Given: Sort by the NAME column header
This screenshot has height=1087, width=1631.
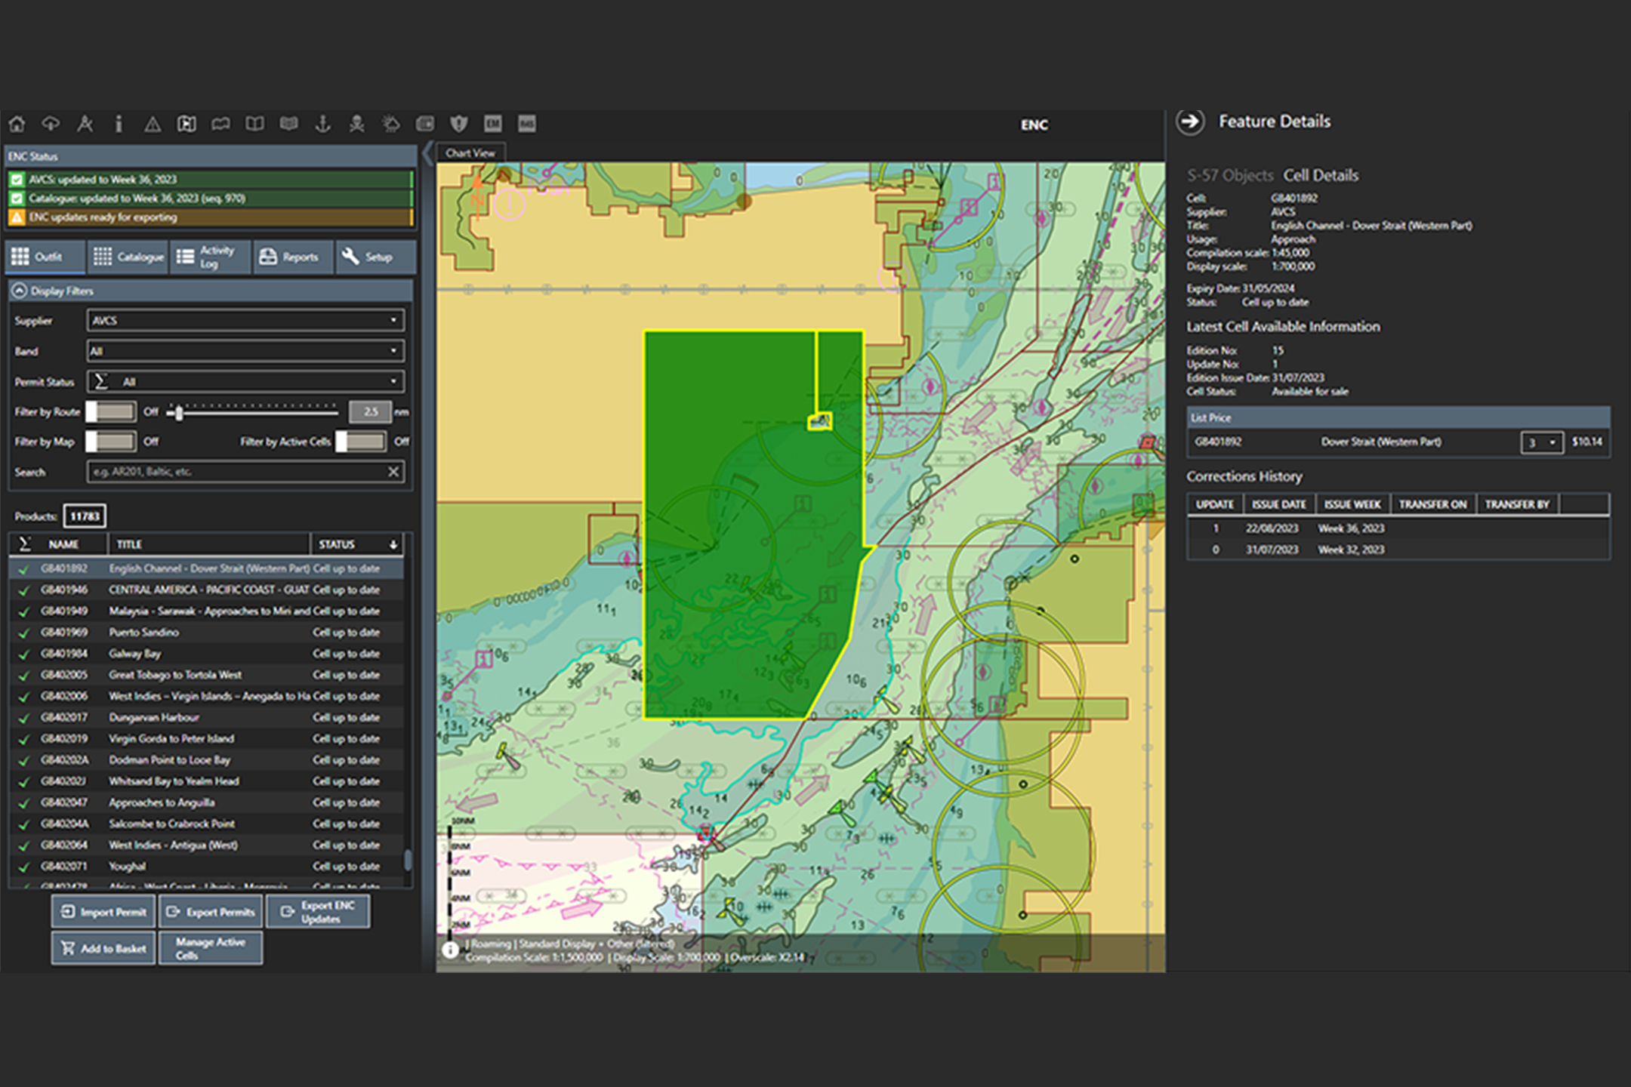Looking at the screenshot, I should [63, 544].
